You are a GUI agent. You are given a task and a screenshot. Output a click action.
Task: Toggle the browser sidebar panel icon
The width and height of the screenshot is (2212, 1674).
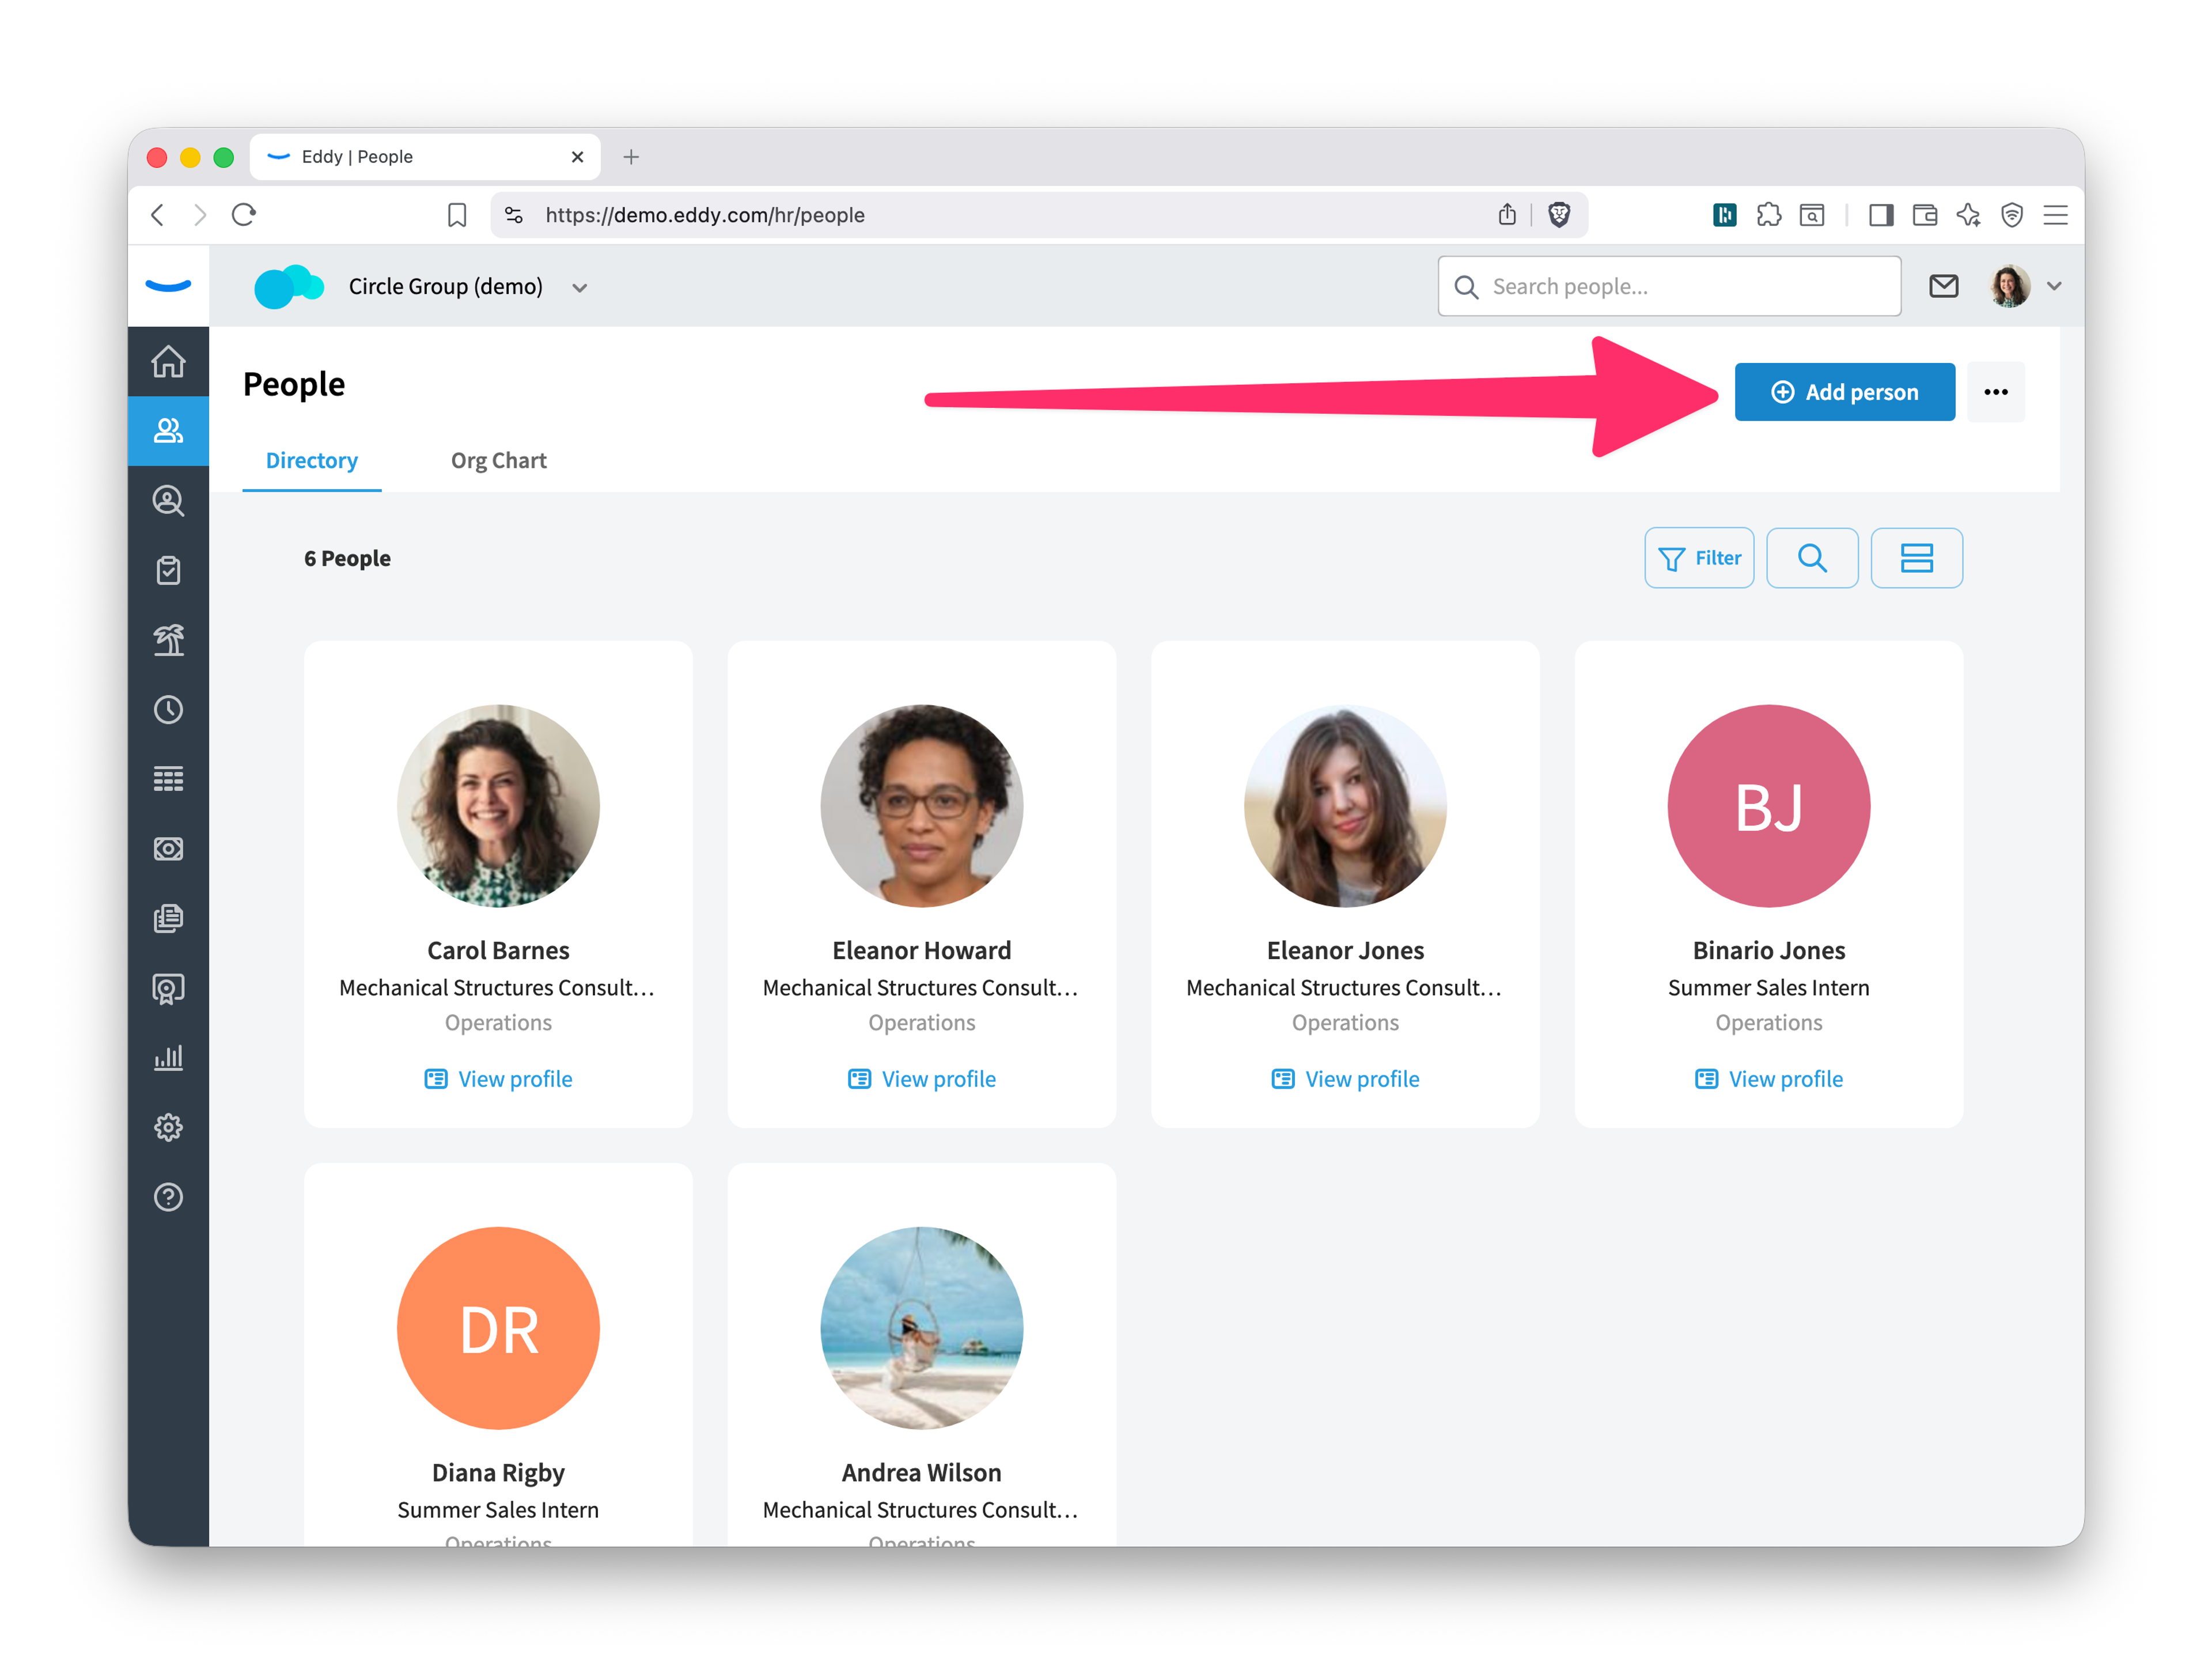tap(1880, 215)
